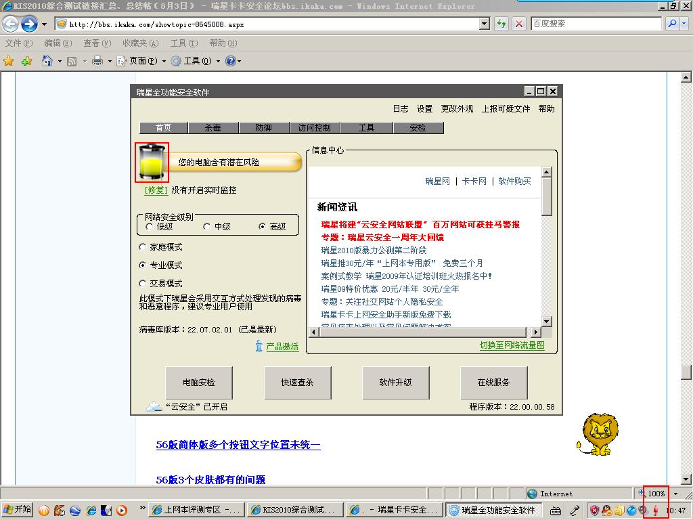Click the Print icon

pos(97,61)
